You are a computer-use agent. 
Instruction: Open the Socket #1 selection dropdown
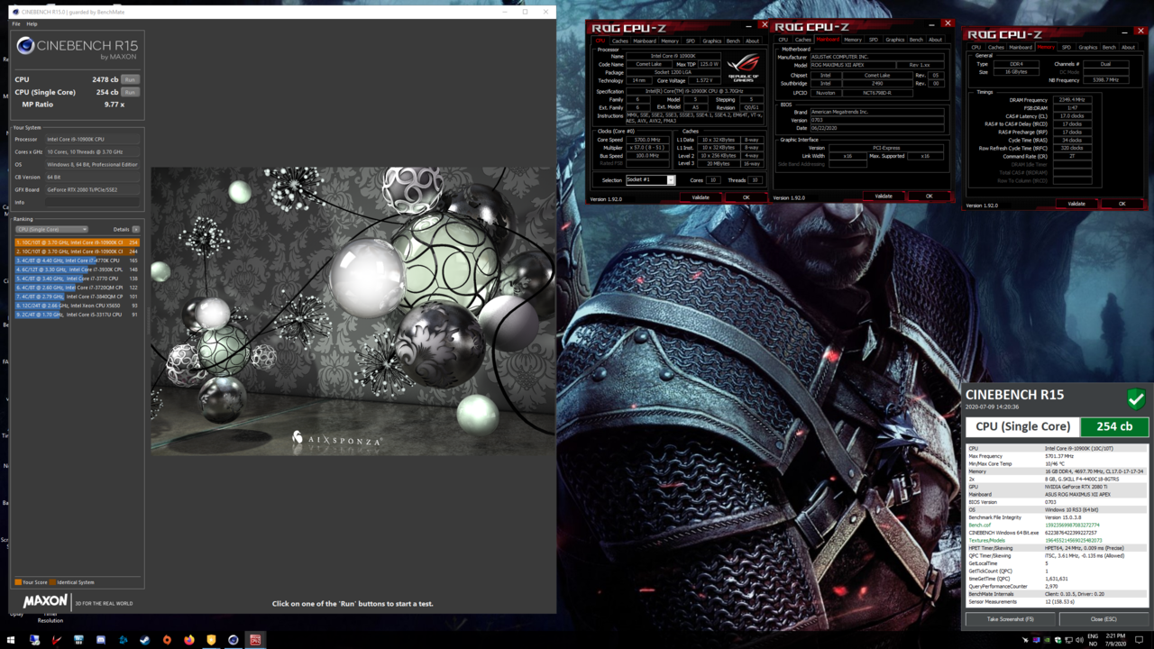tap(650, 180)
